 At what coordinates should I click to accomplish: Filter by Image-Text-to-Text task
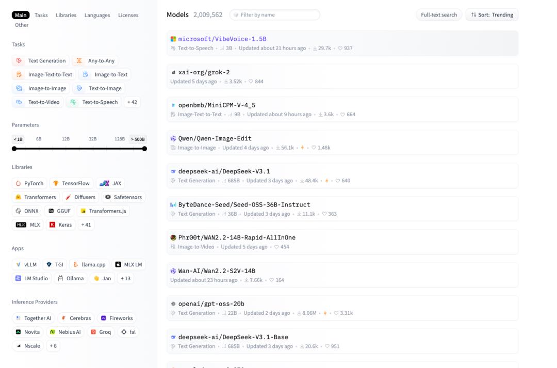(x=44, y=75)
